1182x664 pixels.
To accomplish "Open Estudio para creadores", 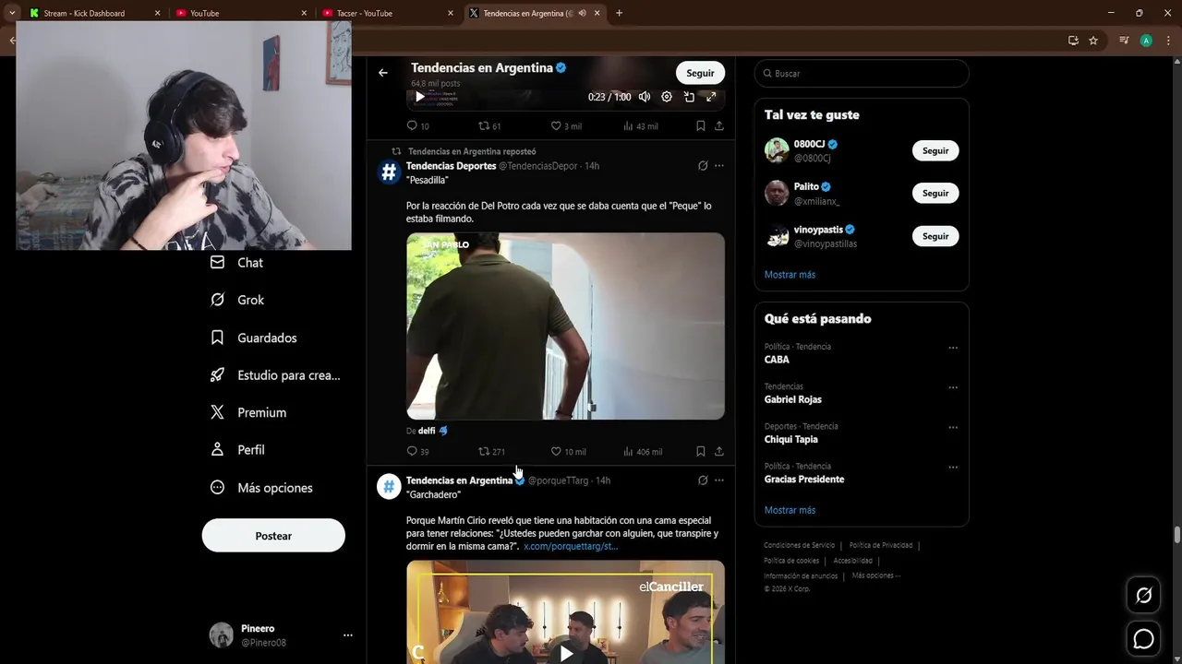I will pyautogui.click(x=275, y=375).
